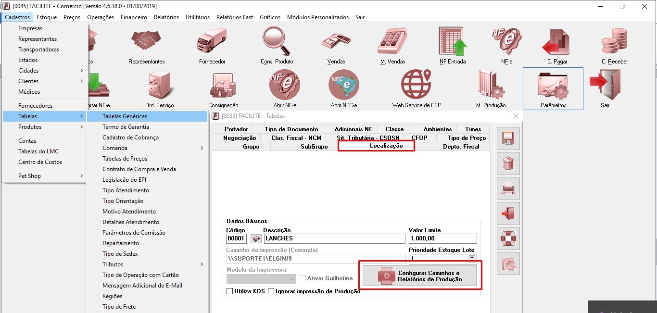Click the folder gear icon in Tabelas sidebar
The height and width of the screenshot is (313, 657).
pyautogui.click(x=508, y=263)
